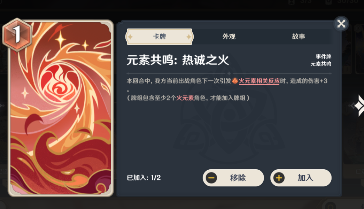Click the 热诚之火 card artwork

tap(61, 108)
